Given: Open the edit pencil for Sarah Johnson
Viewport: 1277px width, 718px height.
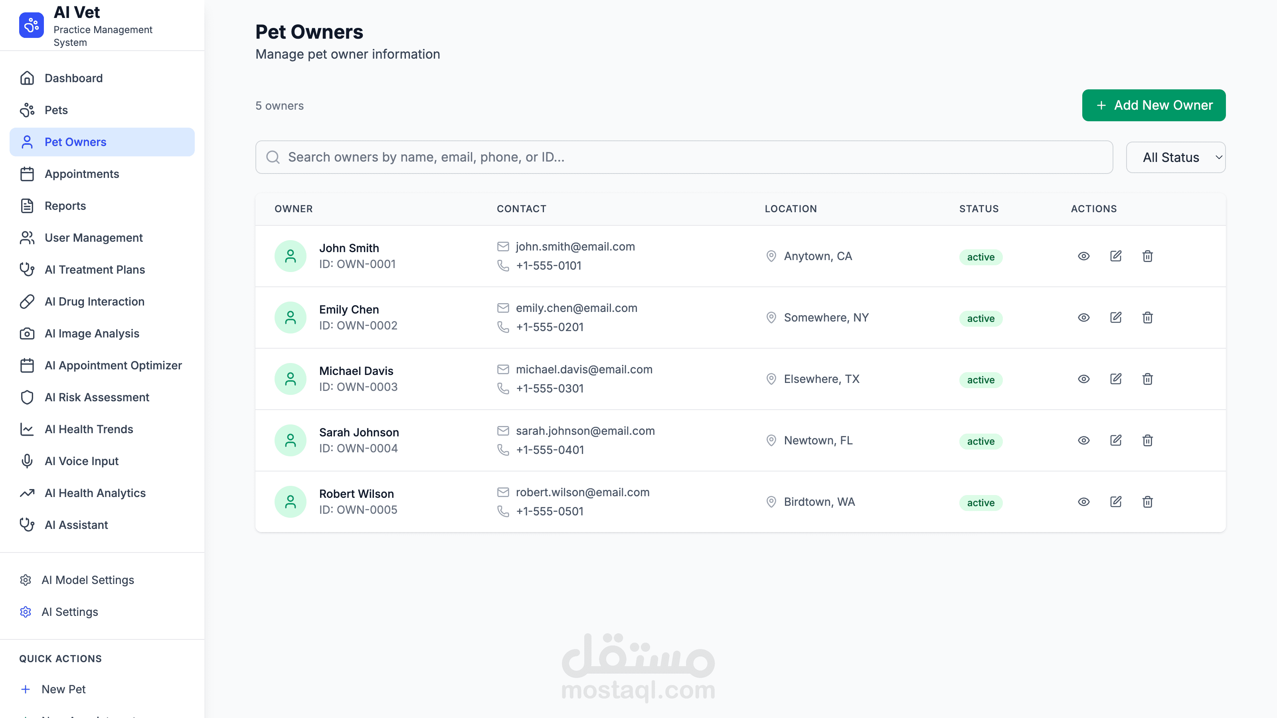Looking at the screenshot, I should tap(1115, 440).
